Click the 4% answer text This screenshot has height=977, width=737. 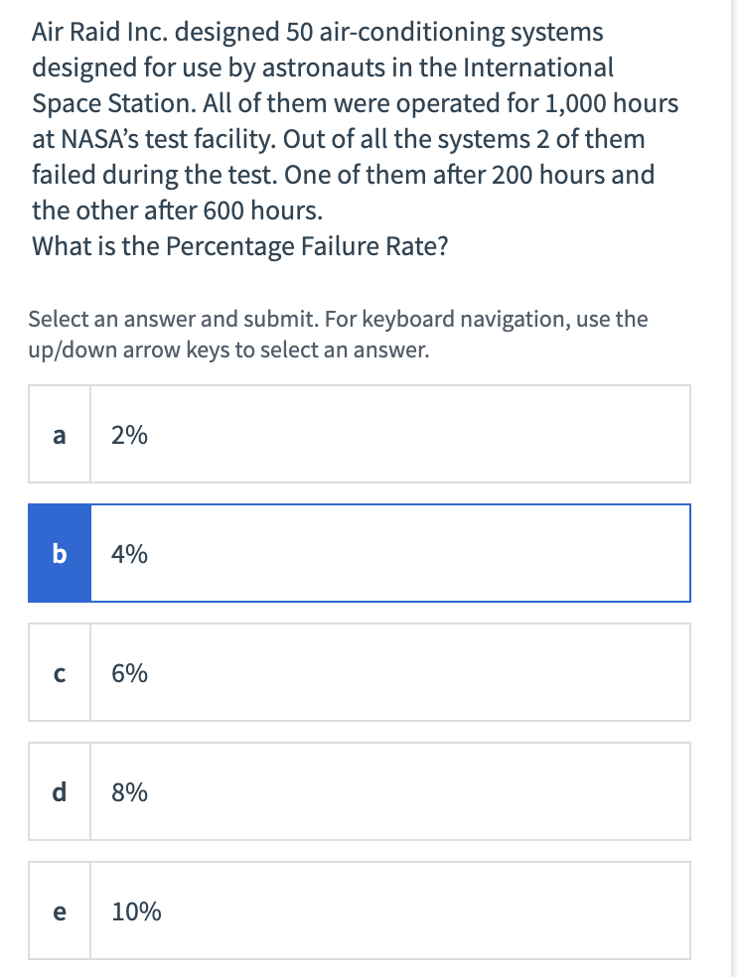coord(130,553)
